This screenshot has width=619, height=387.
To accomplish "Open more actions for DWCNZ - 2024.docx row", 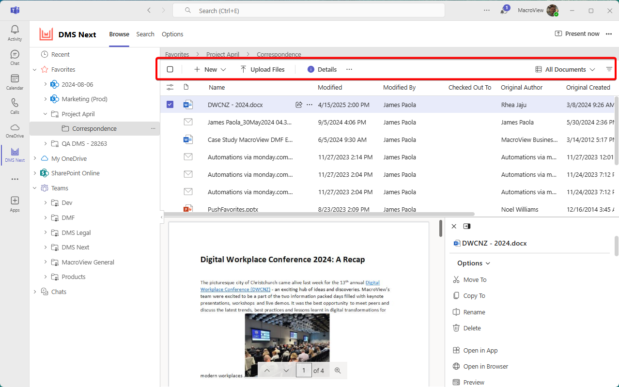I will pyautogui.click(x=309, y=105).
